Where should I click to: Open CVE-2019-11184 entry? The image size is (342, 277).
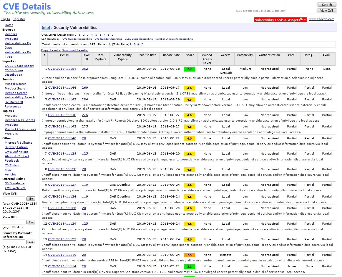[x=62, y=69]
